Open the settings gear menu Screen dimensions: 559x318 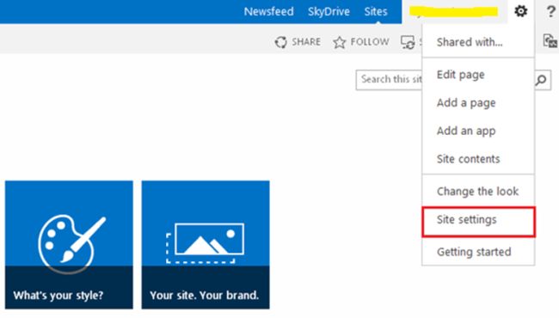pyautogui.click(x=520, y=11)
